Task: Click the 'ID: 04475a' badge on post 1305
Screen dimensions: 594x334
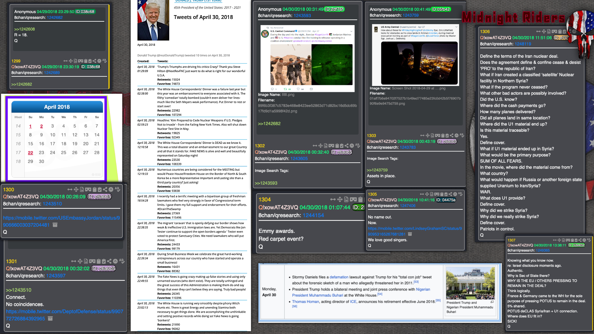Action: pyautogui.click(x=445, y=200)
